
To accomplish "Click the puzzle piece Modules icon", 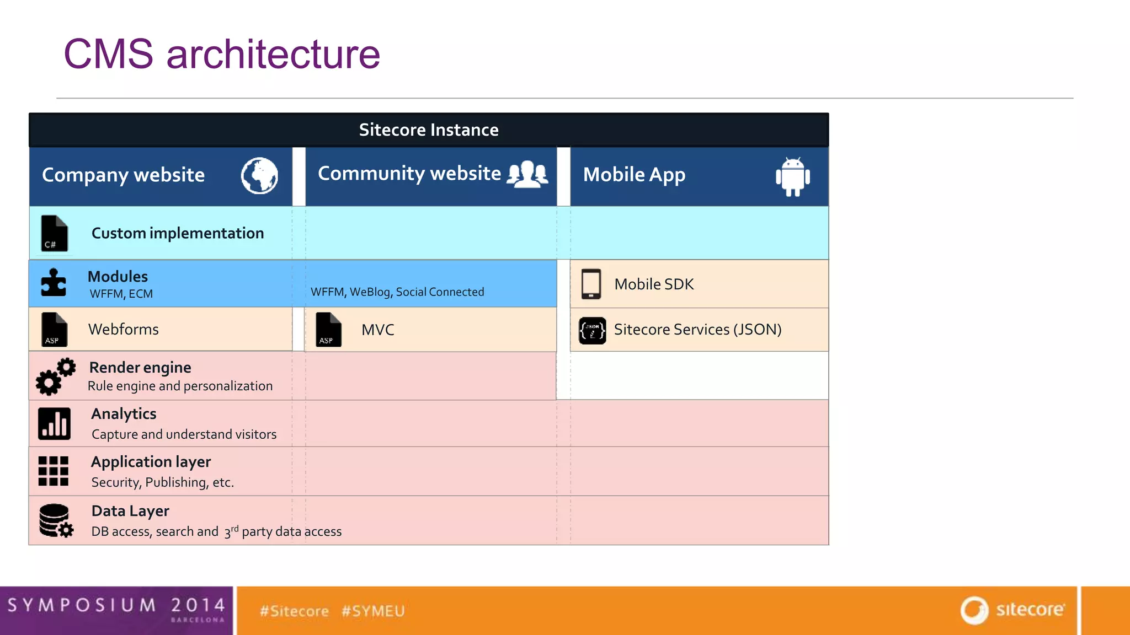I will 54,282.
